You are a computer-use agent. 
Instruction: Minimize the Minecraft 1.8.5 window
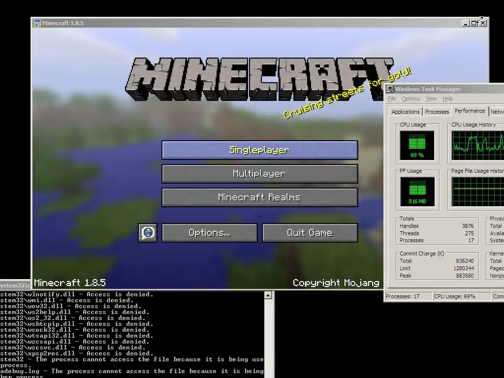click(x=465, y=23)
